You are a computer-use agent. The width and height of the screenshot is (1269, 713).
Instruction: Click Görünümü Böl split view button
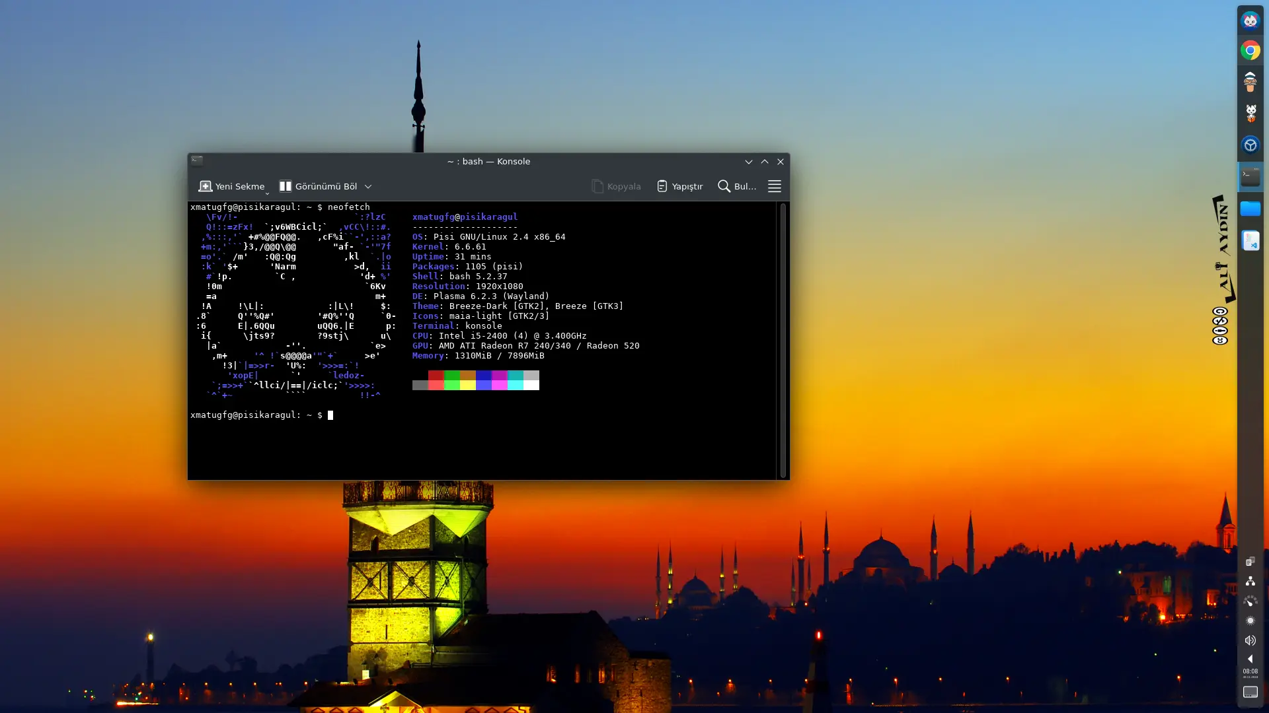point(318,186)
